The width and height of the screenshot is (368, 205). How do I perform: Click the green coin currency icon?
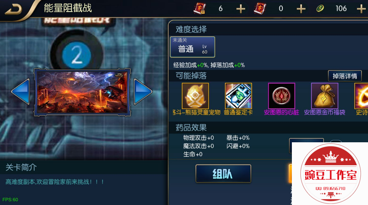coord(320,9)
